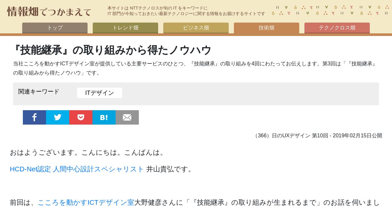Switch to the ビジネス畑 tab
Viewport: 392px width, 206px height.
[196, 28]
